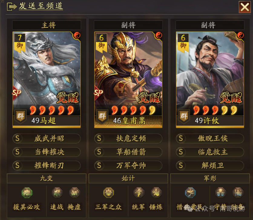Open the 皇甫嵩 general card

128,80
